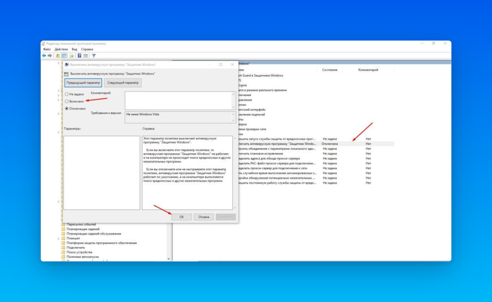Select the плановое исправление policy row
Viewport: 492px width, 302px height.
coord(316,154)
